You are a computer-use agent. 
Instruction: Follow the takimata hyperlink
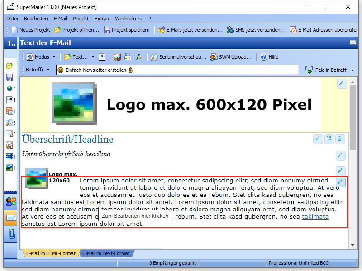[315, 217]
